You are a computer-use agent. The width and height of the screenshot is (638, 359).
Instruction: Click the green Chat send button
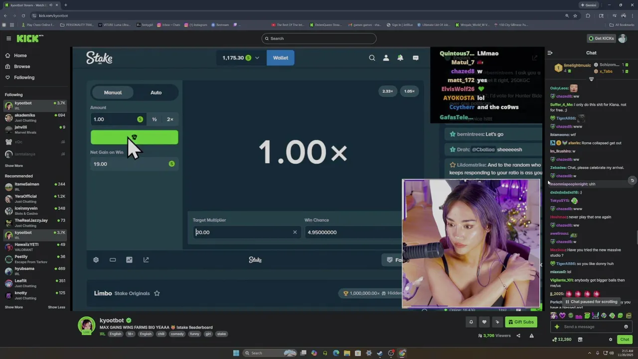pyautogui.click(x=625, y=340)
